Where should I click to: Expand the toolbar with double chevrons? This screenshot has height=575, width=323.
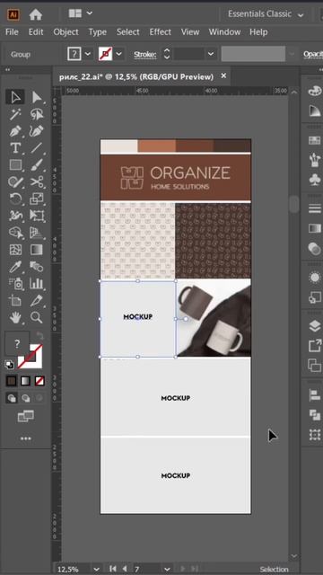(7, 70)
